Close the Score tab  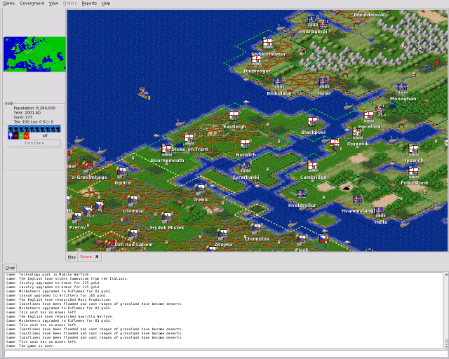click(97, 257)
